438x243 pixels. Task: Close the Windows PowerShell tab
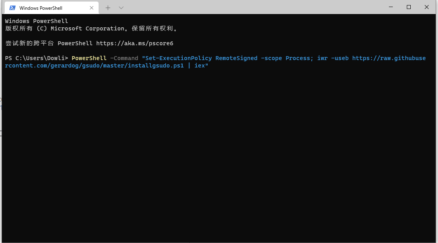91,8
